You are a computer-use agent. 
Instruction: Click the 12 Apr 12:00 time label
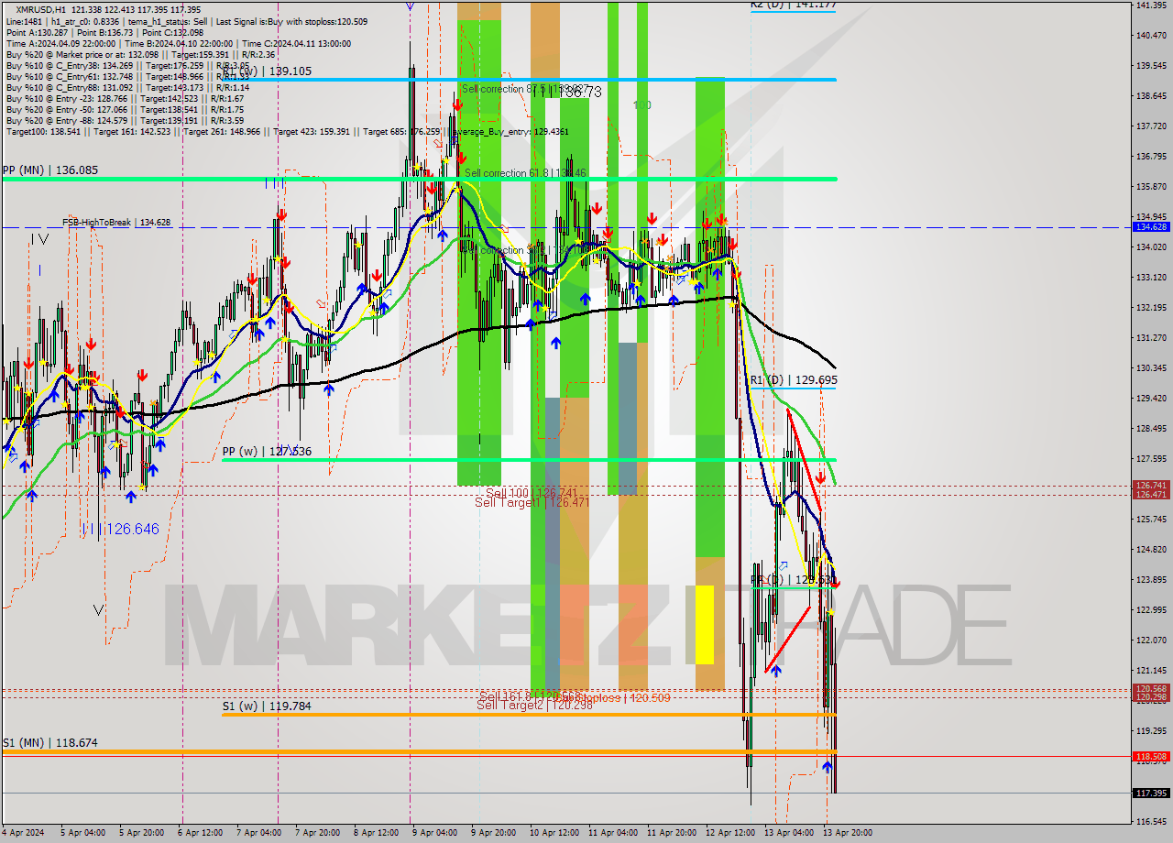[x=729, y=833]
